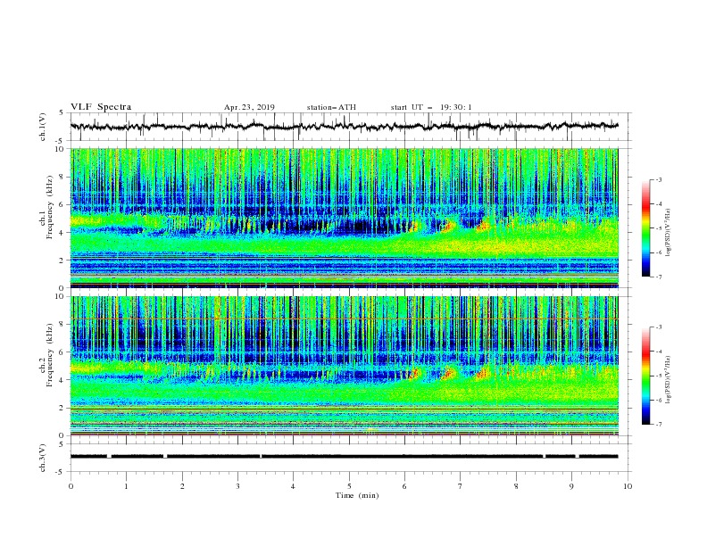Click the '-3' tick on ch.1 colorbar
The width and height of the screenshot is (707, 546).
tap(657, 179)
